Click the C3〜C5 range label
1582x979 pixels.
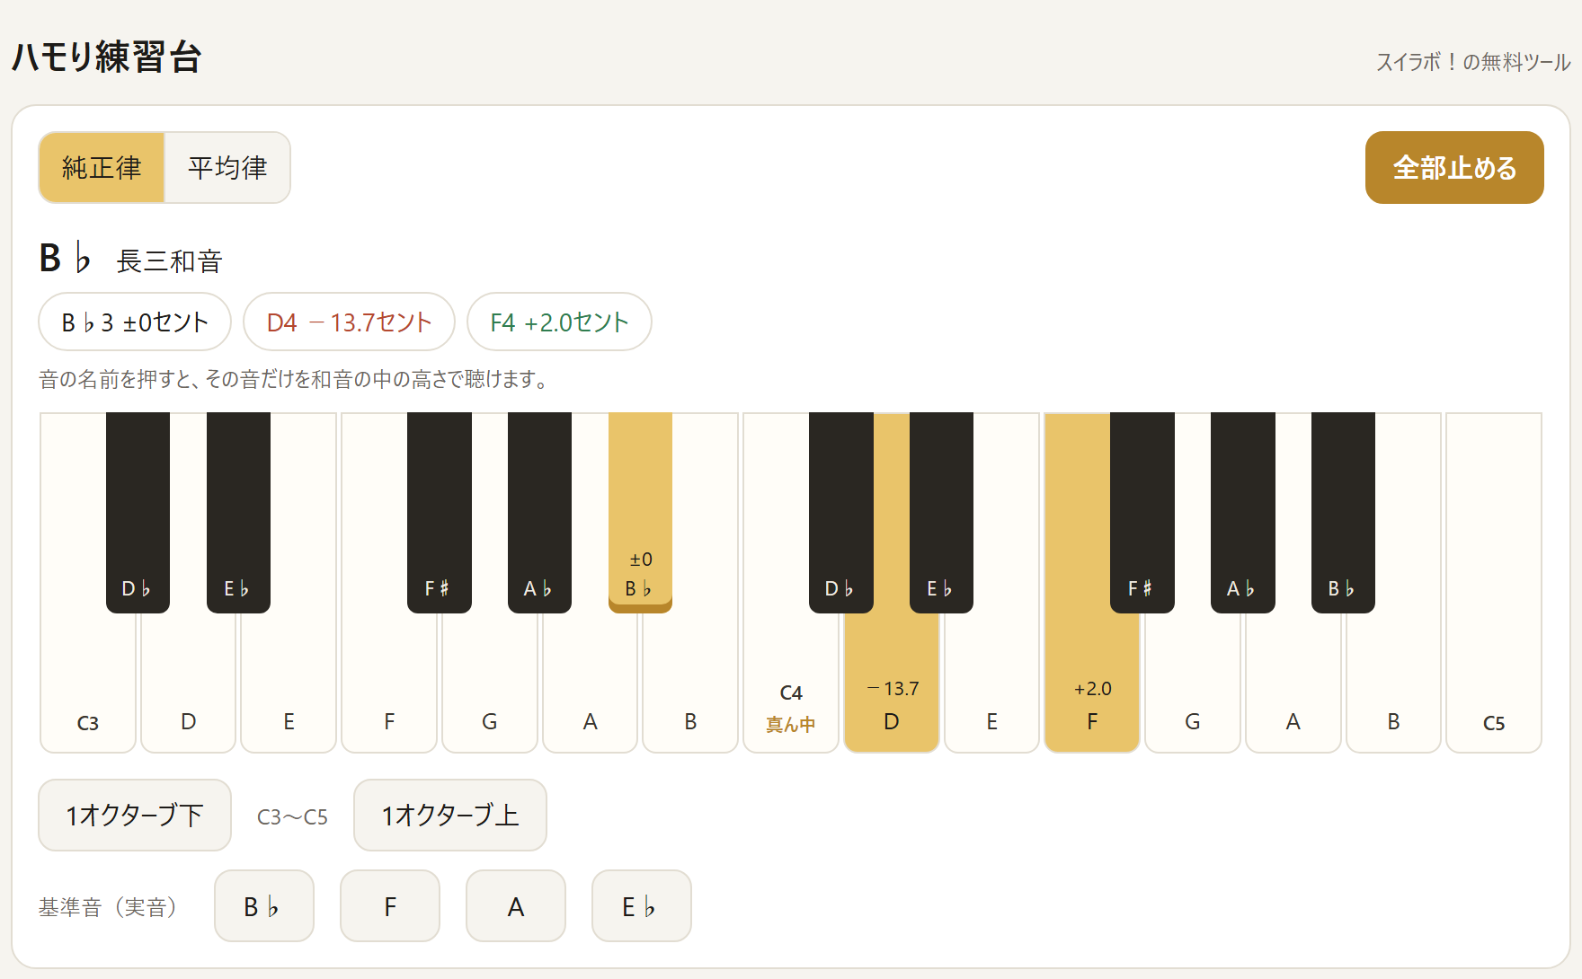(x=292, y=816)
